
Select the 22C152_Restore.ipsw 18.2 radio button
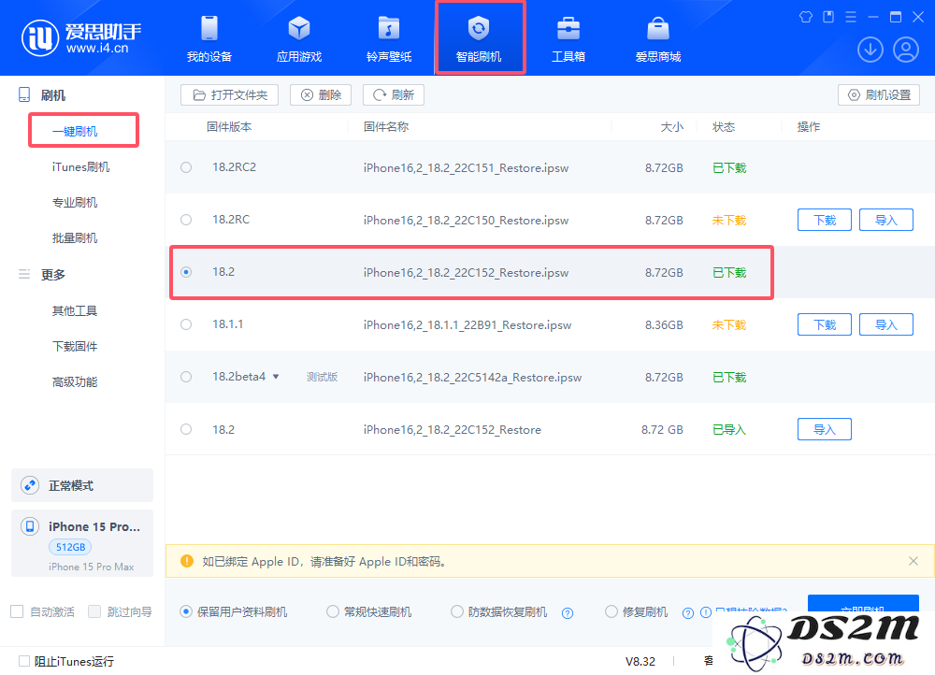tap(186, 272)
